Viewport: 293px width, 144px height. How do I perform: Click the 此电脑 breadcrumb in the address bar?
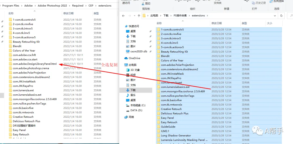[154, 16]
